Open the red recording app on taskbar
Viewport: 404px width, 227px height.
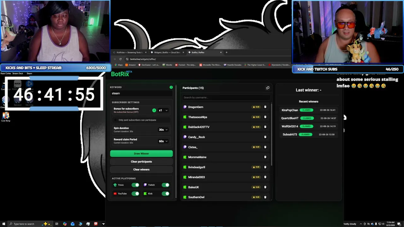(96, 224)
